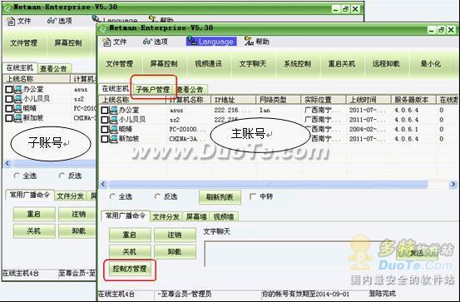Select the 办公室 host icon in front window

point(113,110)
